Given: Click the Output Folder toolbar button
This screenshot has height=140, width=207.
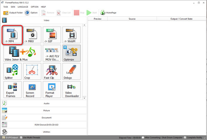Looking at the screenshot, I should [13, 13].
